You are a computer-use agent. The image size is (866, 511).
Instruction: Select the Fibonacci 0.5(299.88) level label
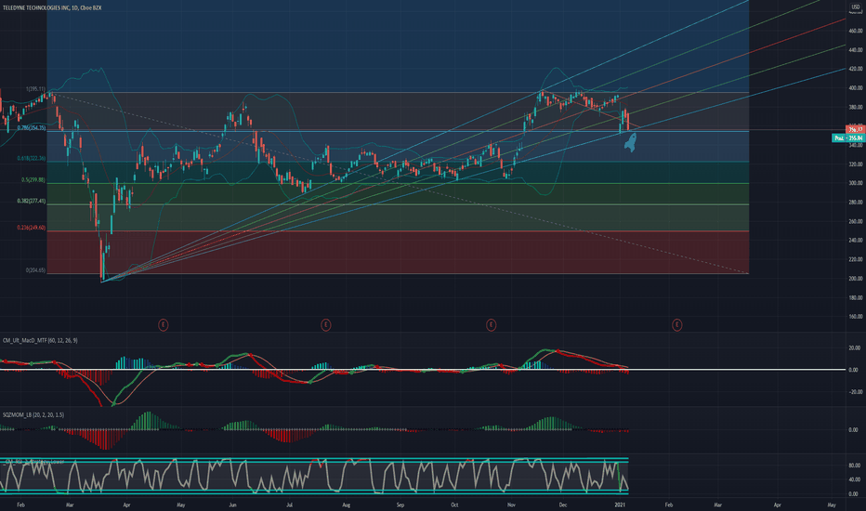coord(33,180)
